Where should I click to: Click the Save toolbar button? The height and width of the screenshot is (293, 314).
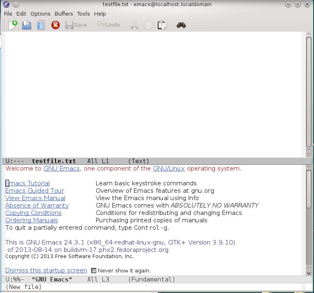[x=76, y=25]
